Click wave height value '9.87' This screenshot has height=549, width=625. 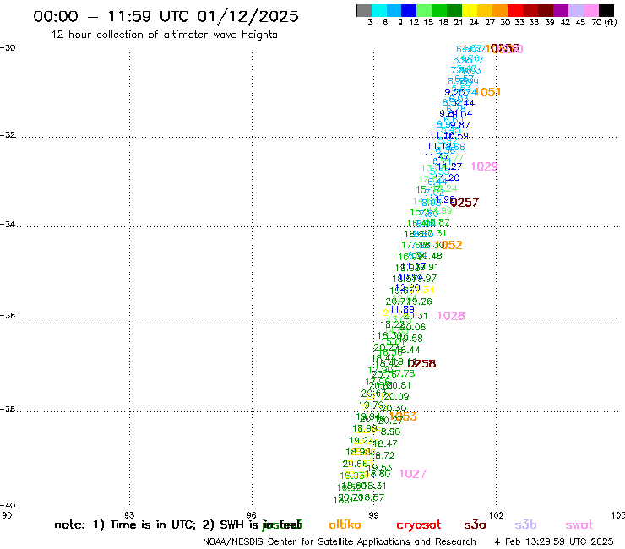tap(460, 125)
